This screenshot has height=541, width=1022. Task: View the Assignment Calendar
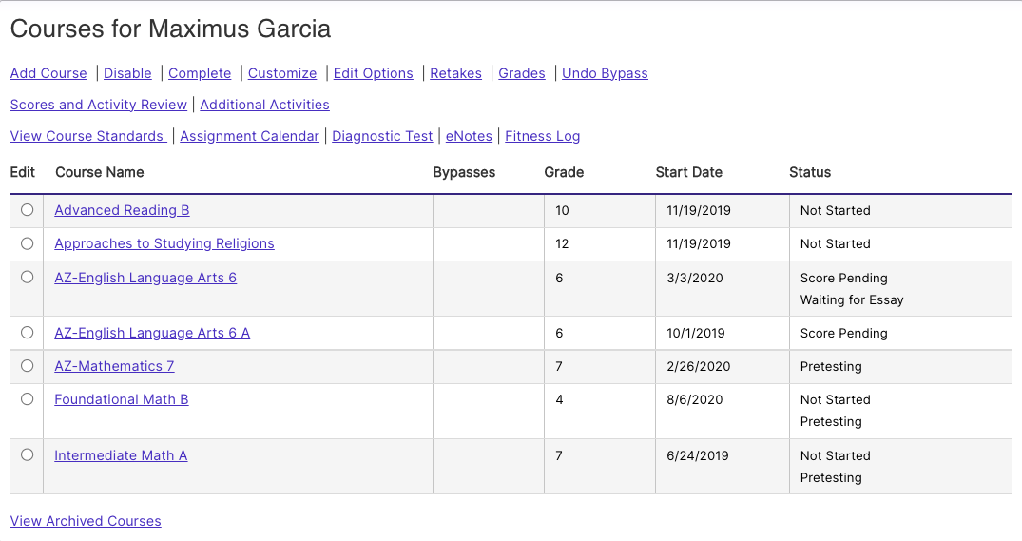[x=250, y=136]
